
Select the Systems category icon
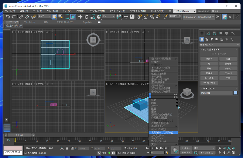click(232, 39)
